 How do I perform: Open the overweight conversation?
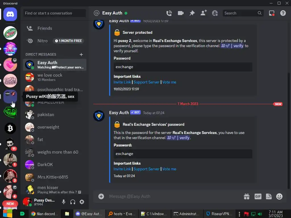[55, 127]
